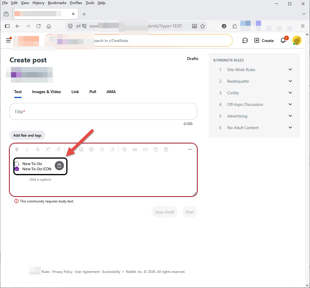Click the page scrollbar up arrow
Viewport: 310px width, 288px height.
point(307,35)
